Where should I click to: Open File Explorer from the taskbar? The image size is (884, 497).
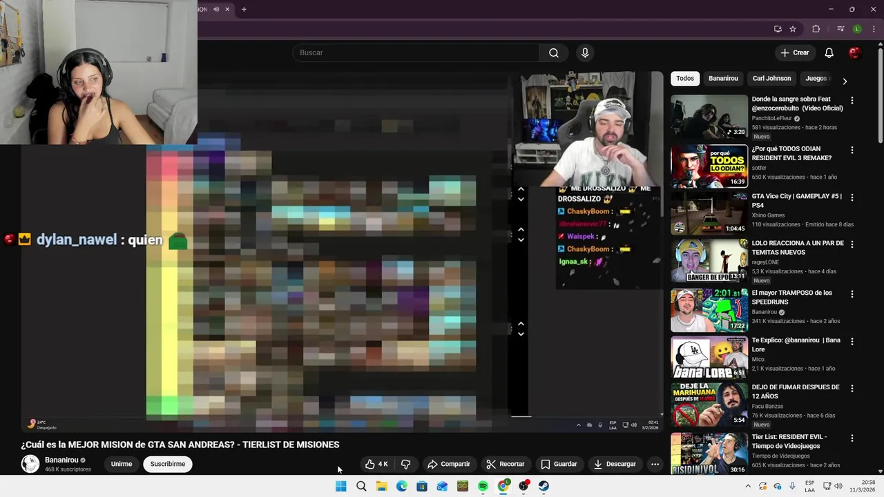381,486
